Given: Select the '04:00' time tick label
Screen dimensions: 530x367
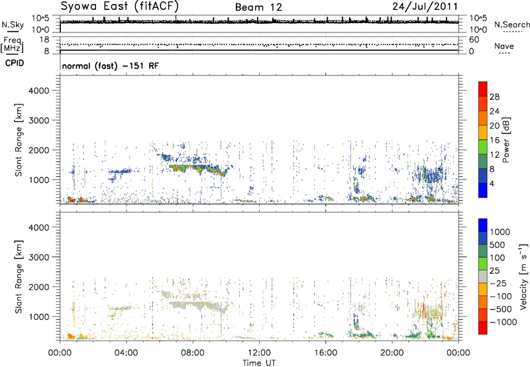Looking at the screenshot, I should 126,353.
